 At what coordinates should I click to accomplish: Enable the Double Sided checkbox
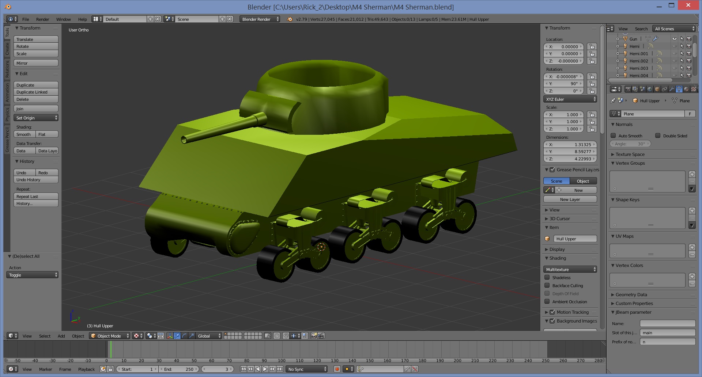click(658, 136)
